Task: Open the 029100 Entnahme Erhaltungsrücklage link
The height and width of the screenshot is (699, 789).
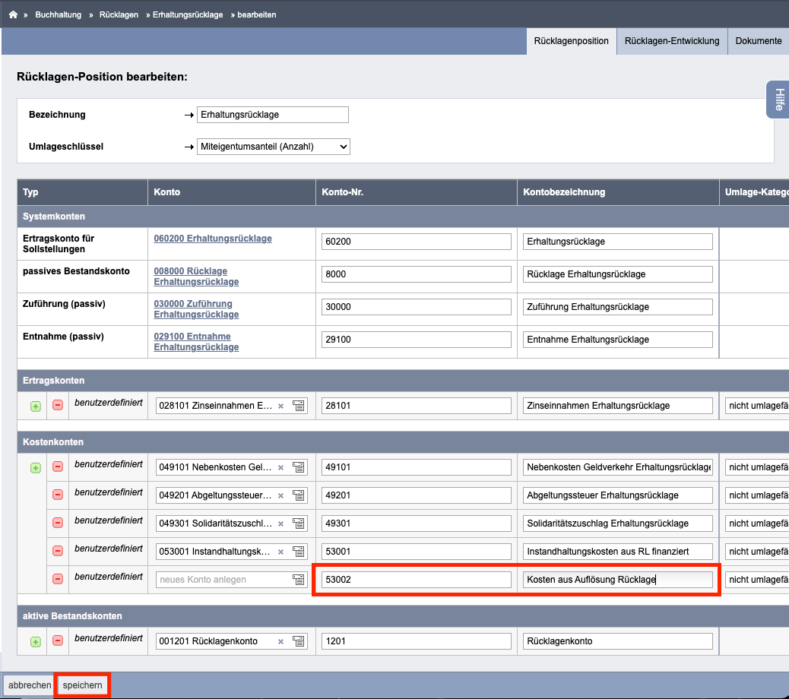Action: click(196, 342)
